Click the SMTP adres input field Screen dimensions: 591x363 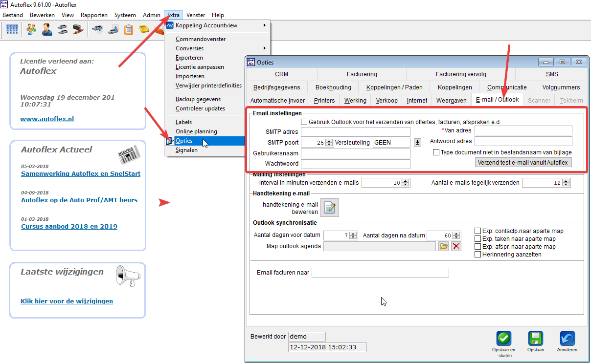(356, 132)
